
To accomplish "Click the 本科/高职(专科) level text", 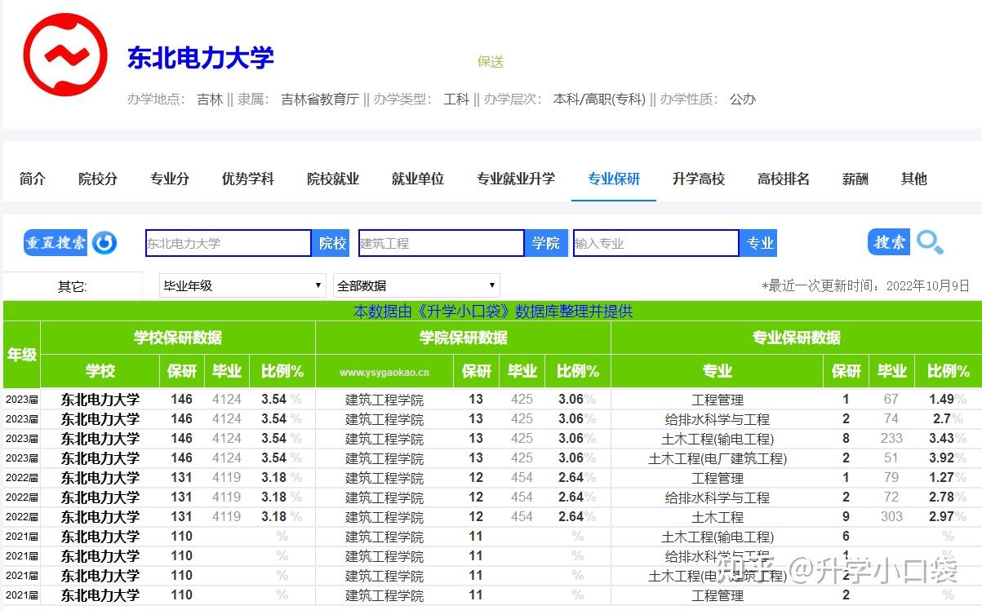I will 599,99.
